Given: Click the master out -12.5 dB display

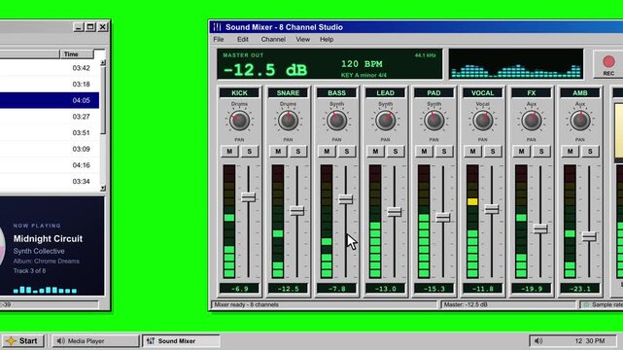Looking at the screenshot, I should point(265,70).
